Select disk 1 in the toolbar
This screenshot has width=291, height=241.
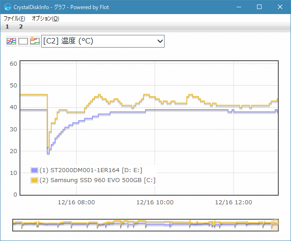[x=7, y=27]
